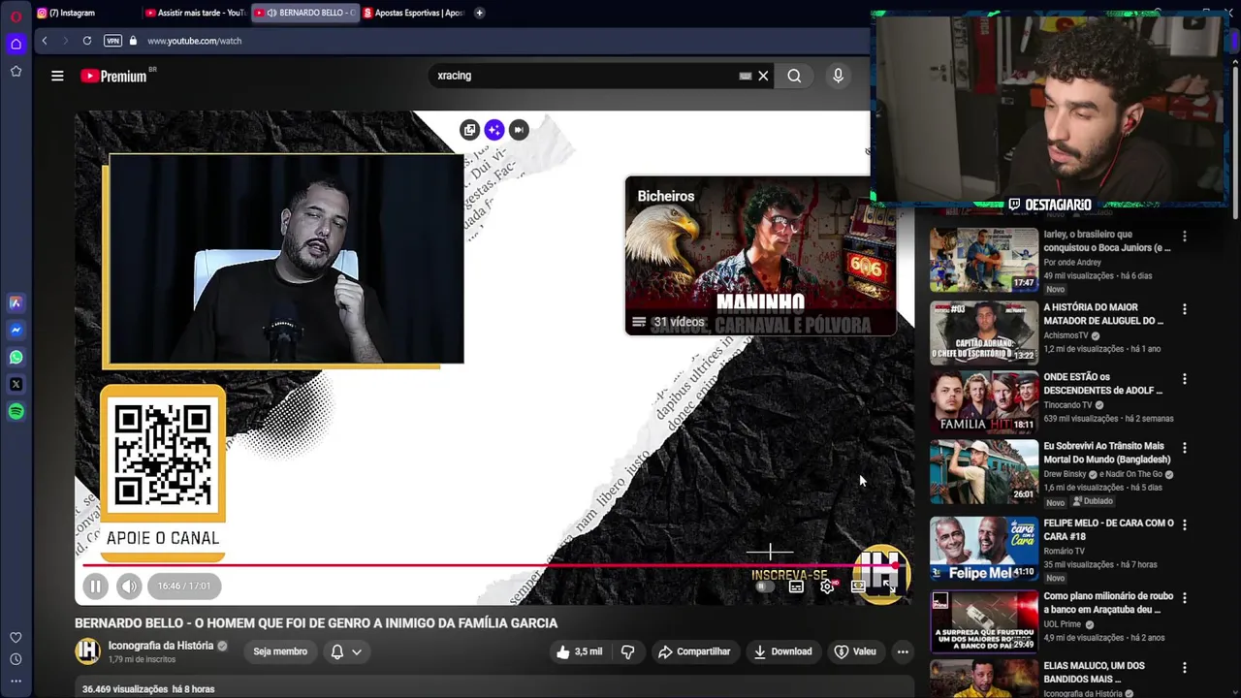This screenshot has width=1241, height=698.
Task: Open the on-screen keyboard icon in the search box
Action: tap(746, 76)
